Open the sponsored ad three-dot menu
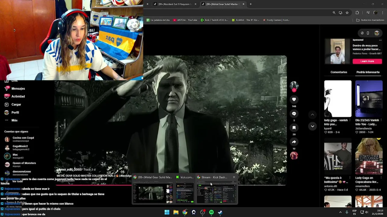 [x=380, y=40]
